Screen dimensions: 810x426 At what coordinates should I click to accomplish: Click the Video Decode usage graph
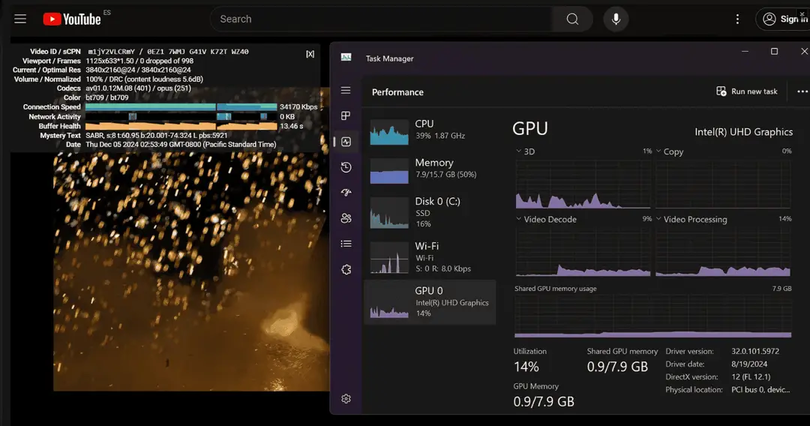click(x=583, y=252)
